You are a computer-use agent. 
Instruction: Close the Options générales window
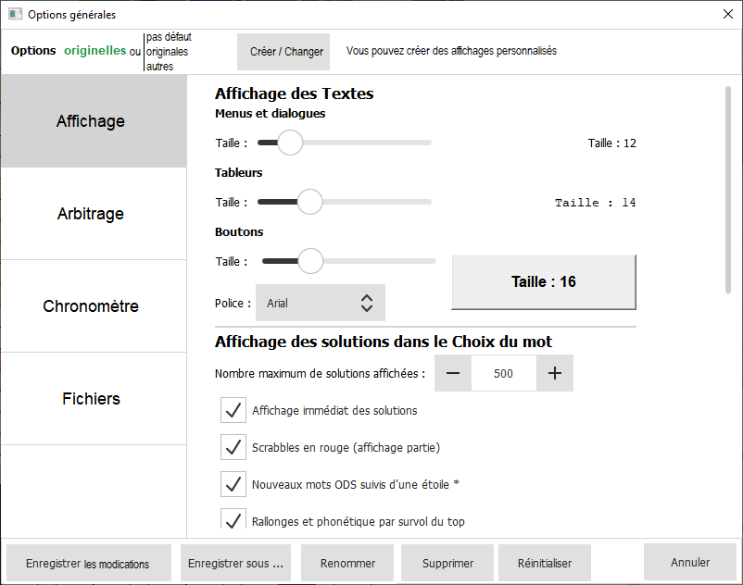726,15
